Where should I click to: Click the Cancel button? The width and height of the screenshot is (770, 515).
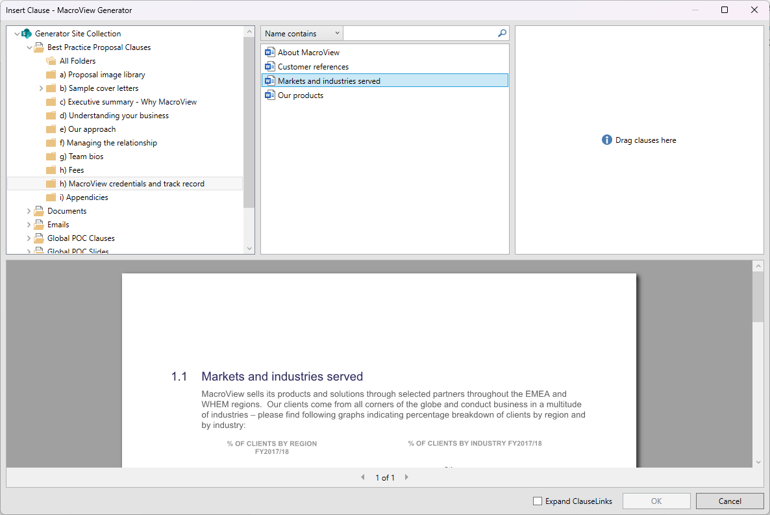tap(730, 501)
